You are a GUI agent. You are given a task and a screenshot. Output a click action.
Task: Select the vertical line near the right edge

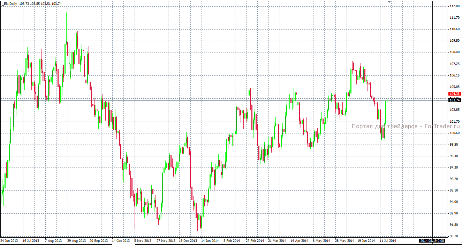433,139
